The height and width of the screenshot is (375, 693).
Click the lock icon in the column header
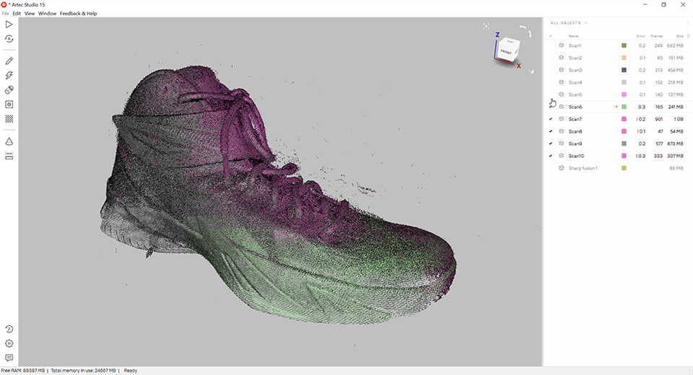coord(688,36)
